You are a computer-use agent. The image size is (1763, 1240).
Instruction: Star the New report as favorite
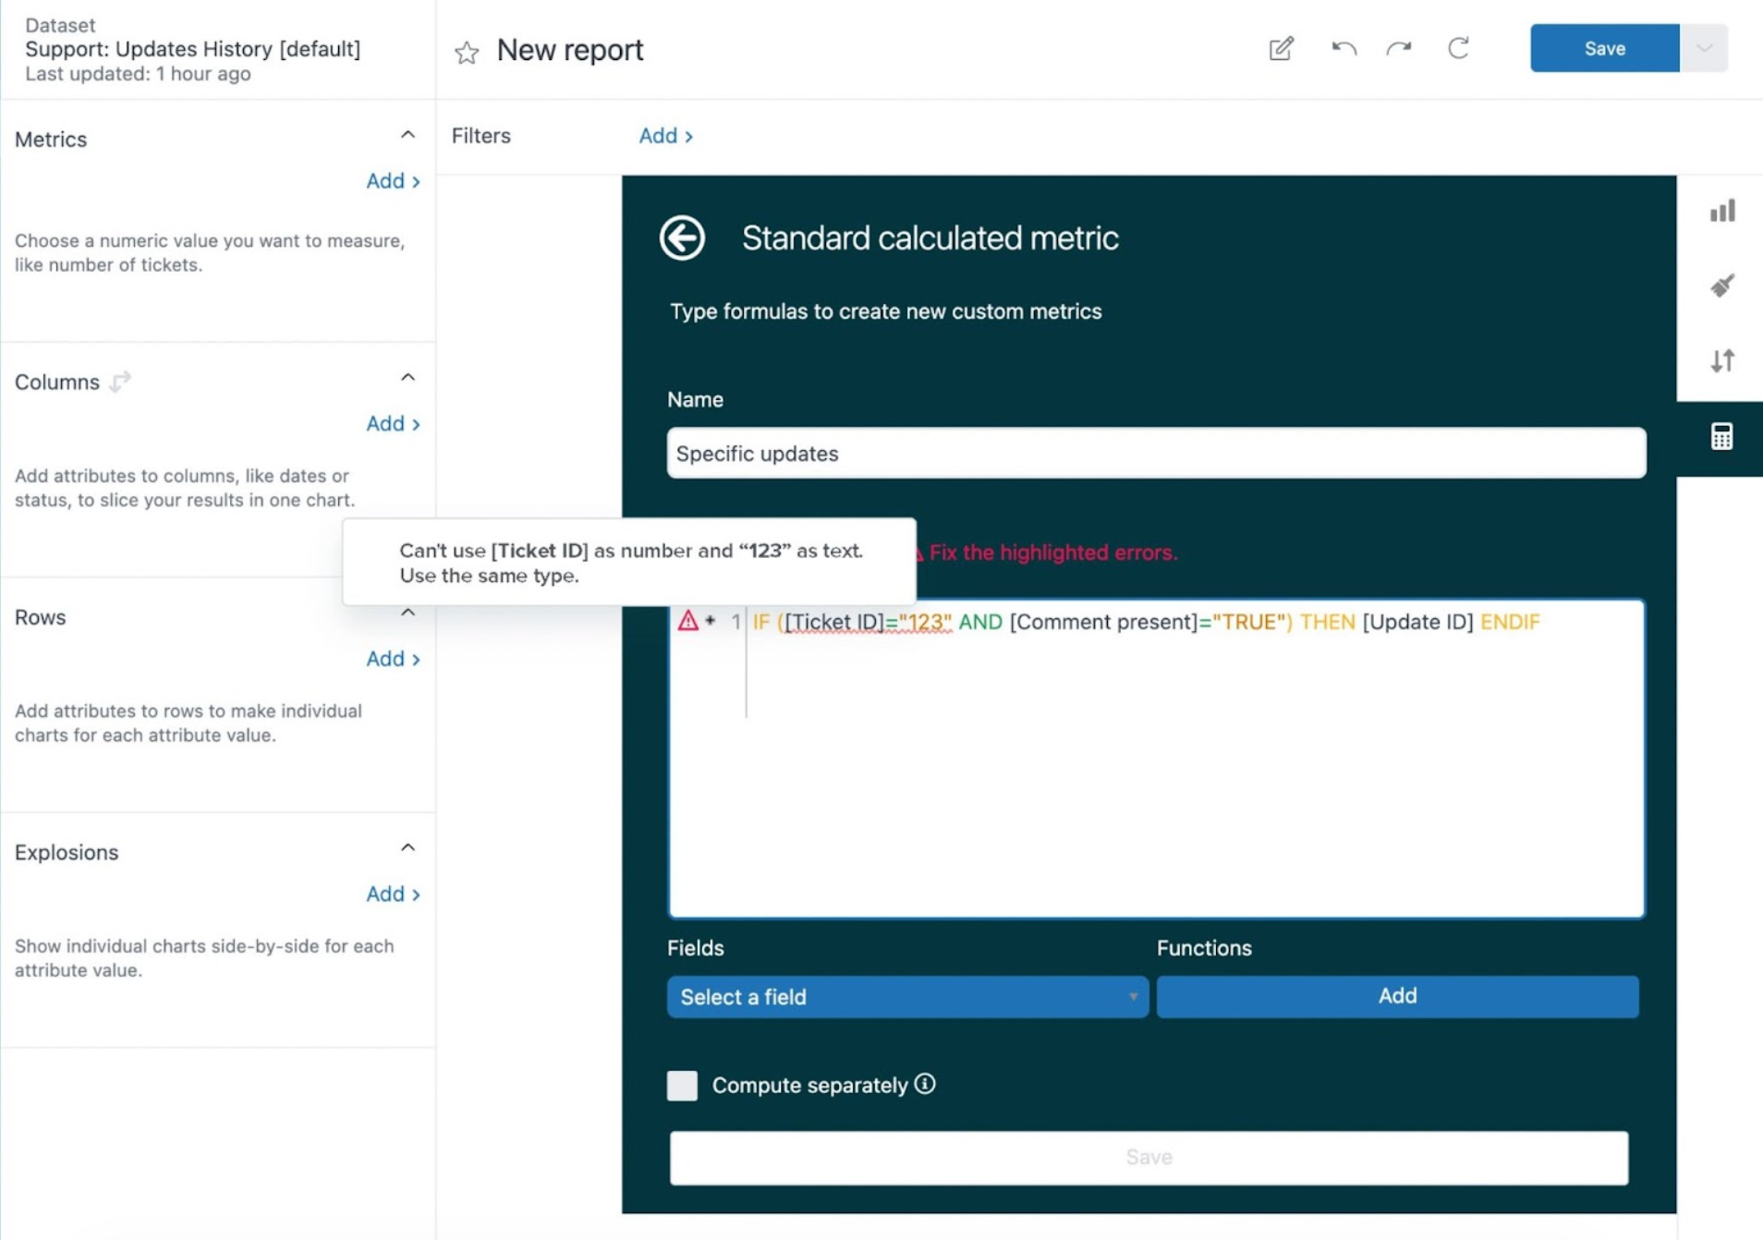467,52
